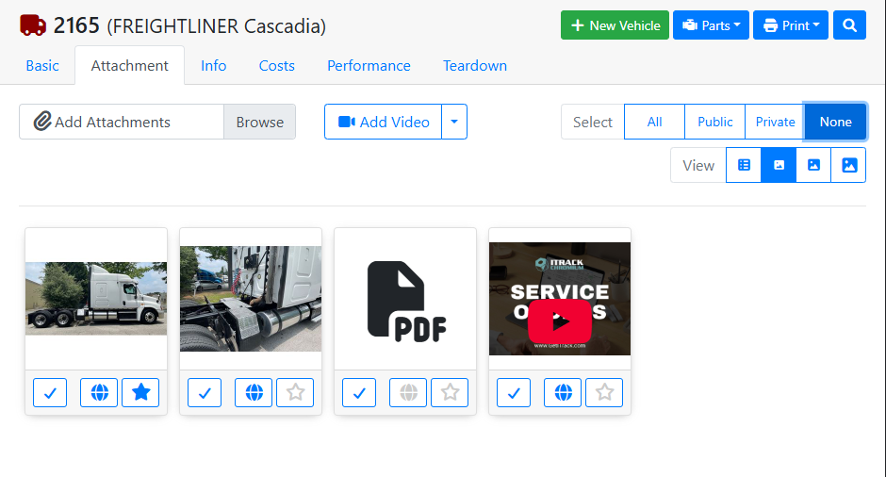886x477 pixels.
Task: Open the Performance tab
Action: 369,66
